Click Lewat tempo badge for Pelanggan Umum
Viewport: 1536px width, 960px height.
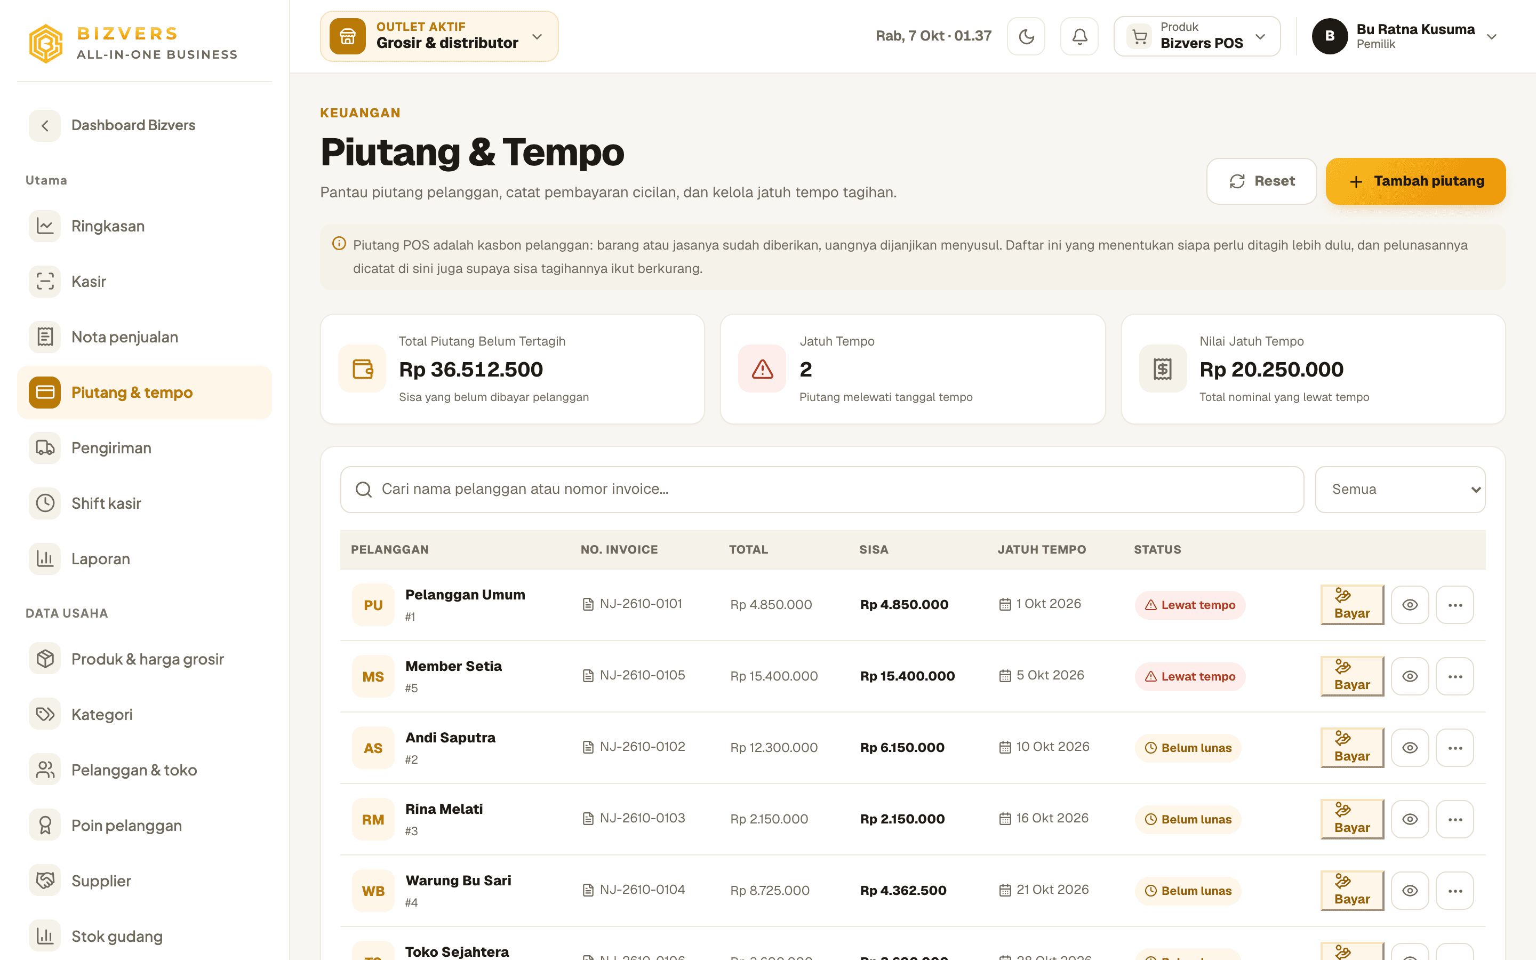[x=1190, y=604]
